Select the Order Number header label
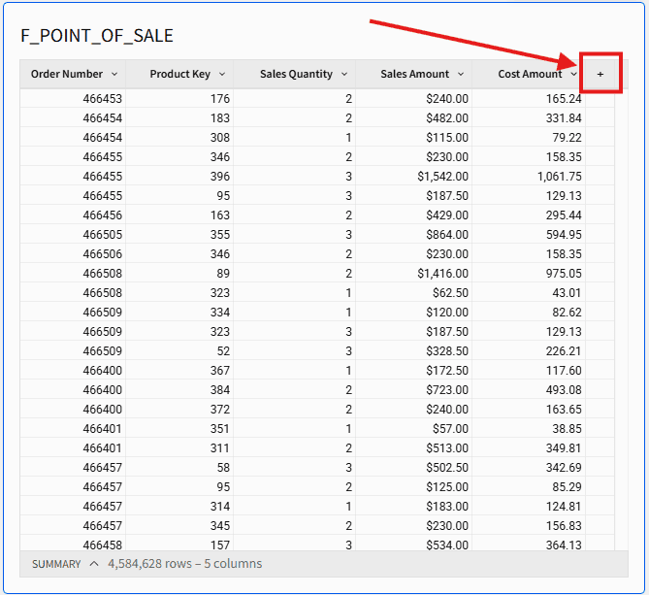 click(66, 74)
